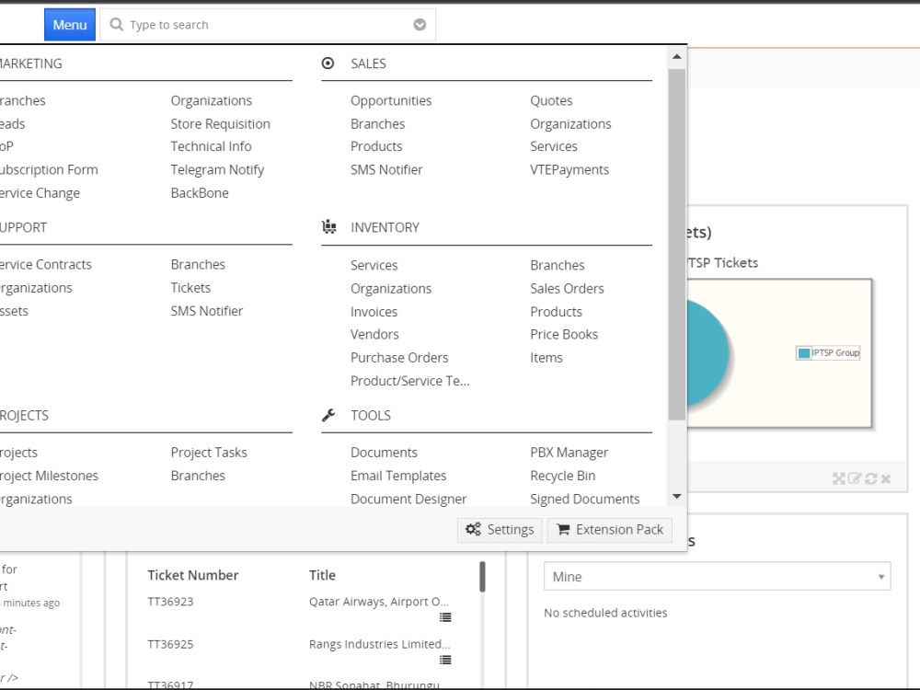The height and width of the screenshot is (690, 920).
Task: Open Settings from menu footer
Action: pos(500,530)
